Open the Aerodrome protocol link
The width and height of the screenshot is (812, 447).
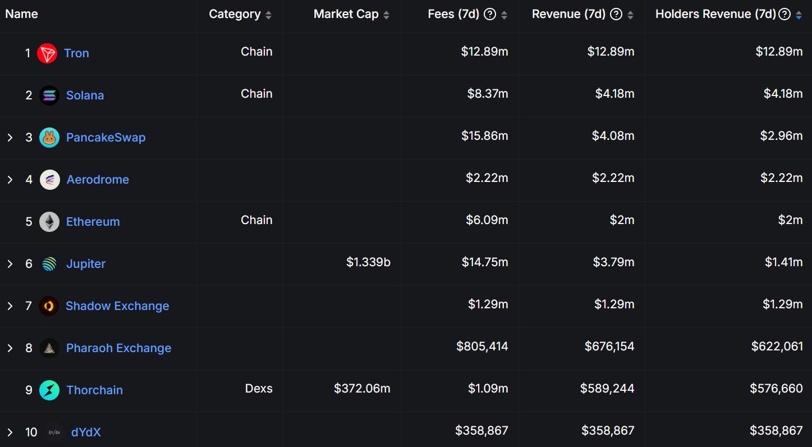[98, 180]
